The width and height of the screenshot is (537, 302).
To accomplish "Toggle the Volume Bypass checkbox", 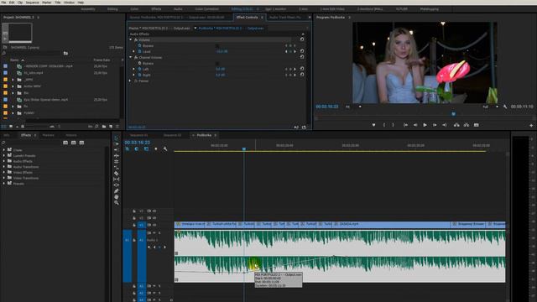I will click(217, 45).
